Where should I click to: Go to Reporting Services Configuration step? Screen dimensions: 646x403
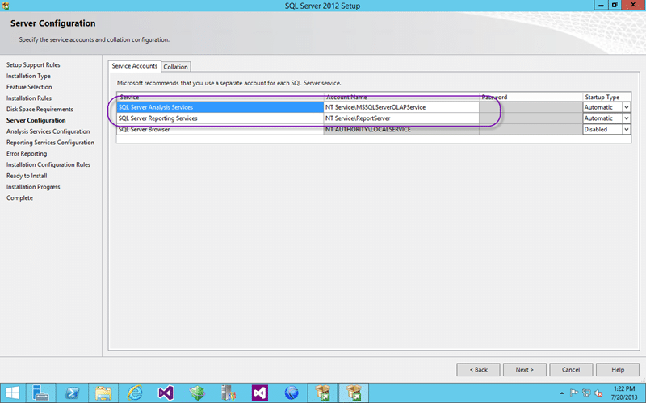[50, 143]
